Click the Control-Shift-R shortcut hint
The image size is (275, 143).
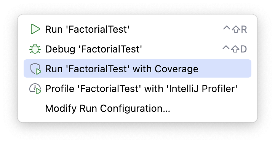pyautogui.click(x=235, y=29)
